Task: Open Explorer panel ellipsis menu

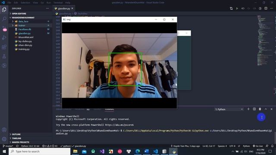Action: coord(47,8)
